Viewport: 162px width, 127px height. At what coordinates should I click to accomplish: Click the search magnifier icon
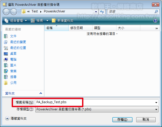tap(156, 12)
